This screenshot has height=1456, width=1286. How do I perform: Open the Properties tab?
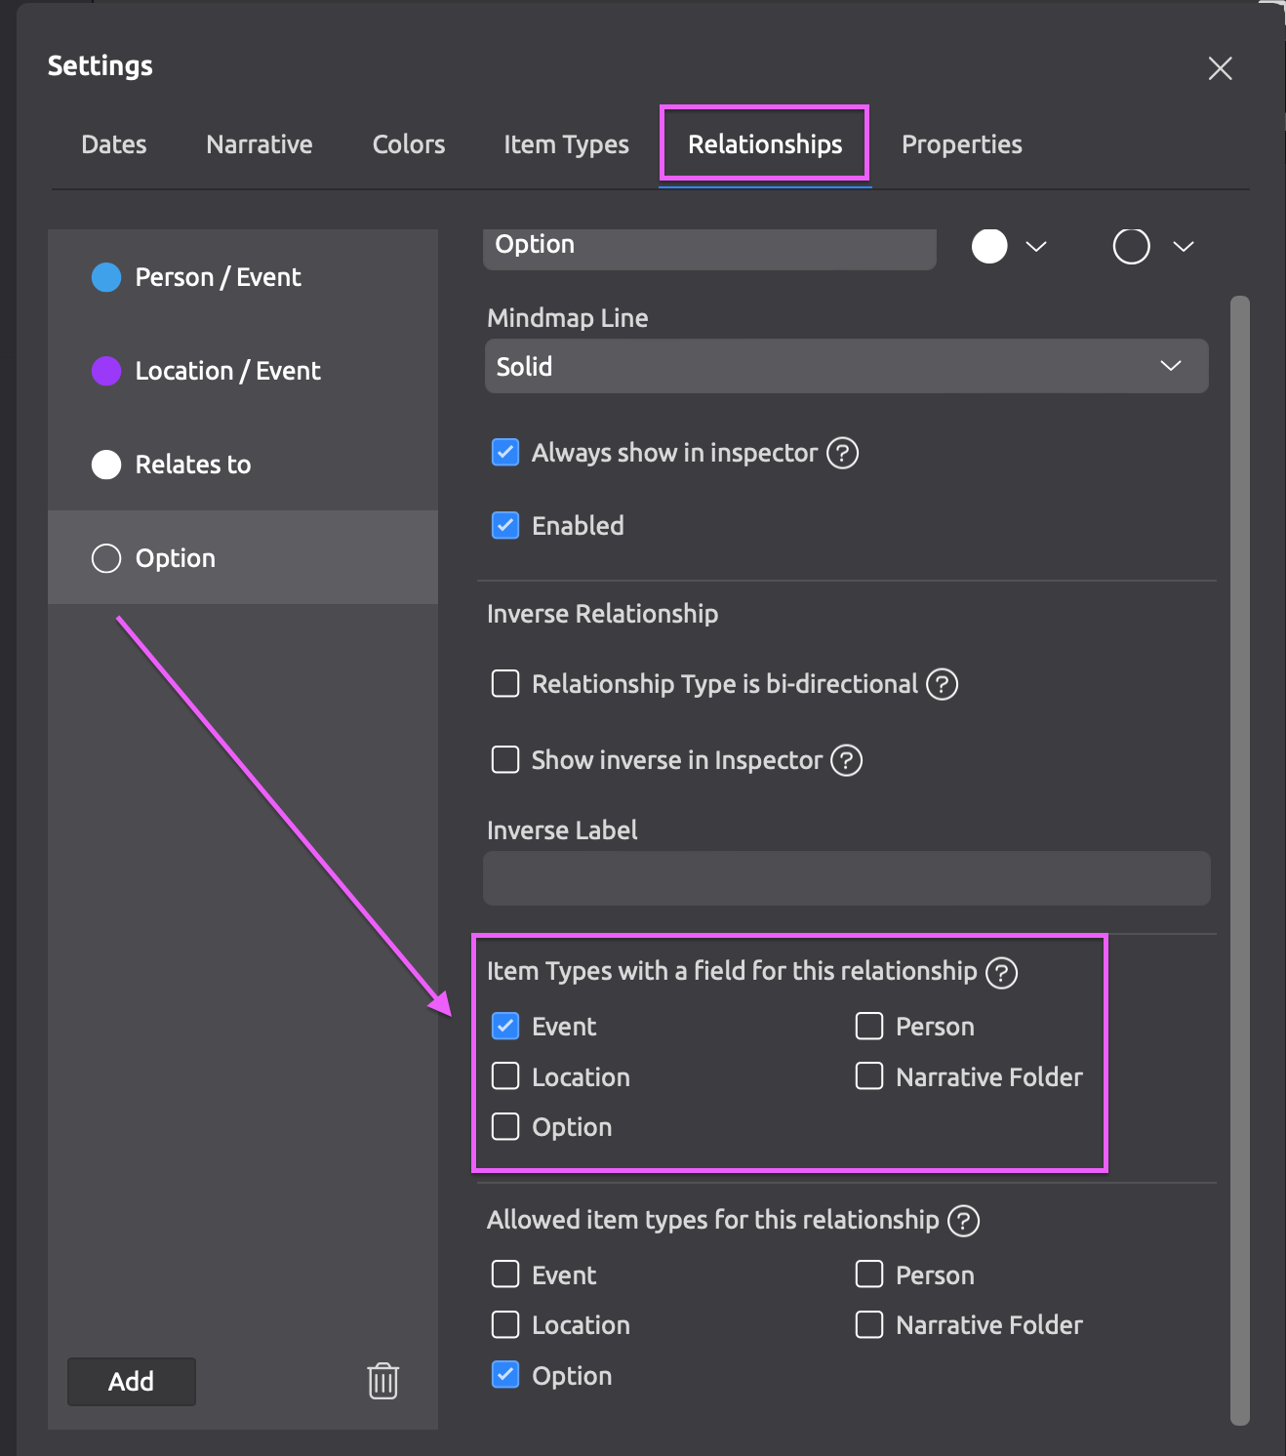point(961,144)
